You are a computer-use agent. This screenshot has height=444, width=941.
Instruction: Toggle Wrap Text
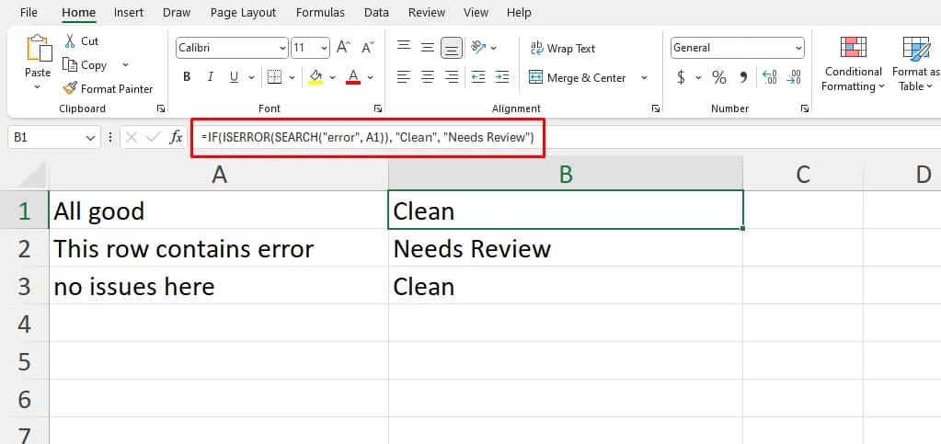point(562,49)
